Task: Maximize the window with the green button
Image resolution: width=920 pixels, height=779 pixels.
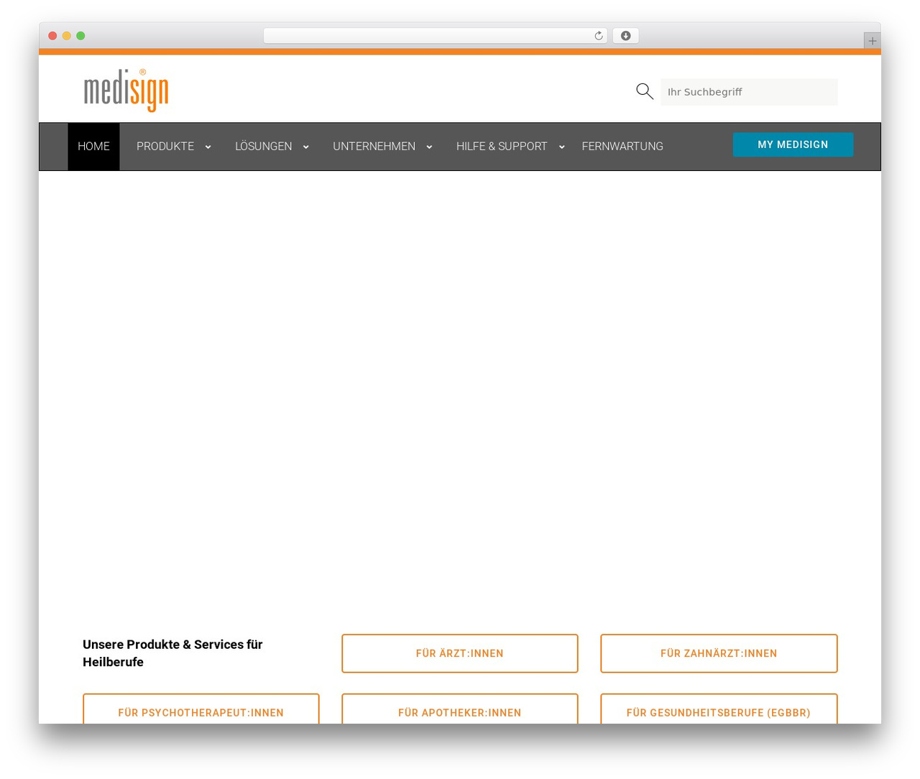Action: (x=80, y=36)
